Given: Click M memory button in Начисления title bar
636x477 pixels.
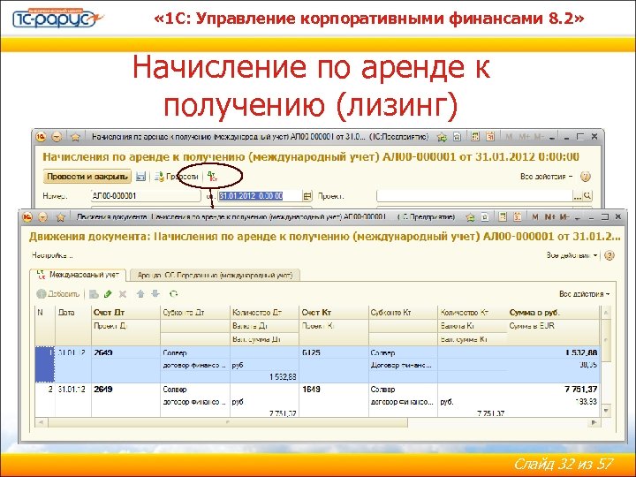Looking at the screenshot, I should point(509,137).
